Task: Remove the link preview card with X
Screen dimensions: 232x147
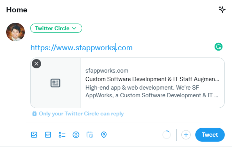Action: tap(36, 64)
